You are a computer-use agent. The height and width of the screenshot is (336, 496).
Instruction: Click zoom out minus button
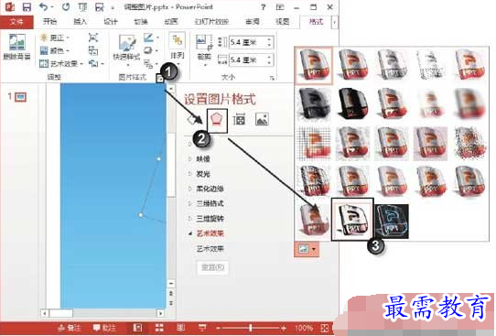[x=218, y=328]
